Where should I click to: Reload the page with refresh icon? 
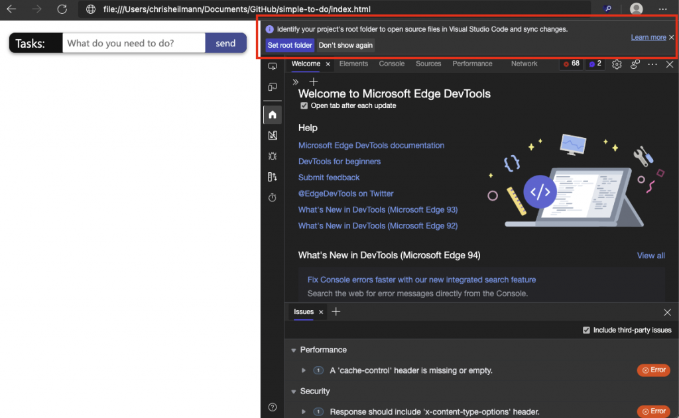click(62, 9)
